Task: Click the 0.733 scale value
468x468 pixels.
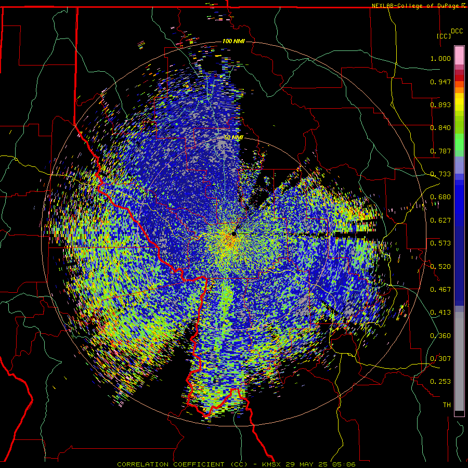Action: (x=440, y=174)
